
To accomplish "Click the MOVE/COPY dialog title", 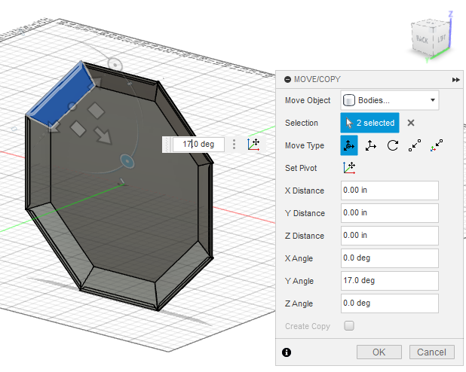I will pyautogui.click(x=317, y=79).
